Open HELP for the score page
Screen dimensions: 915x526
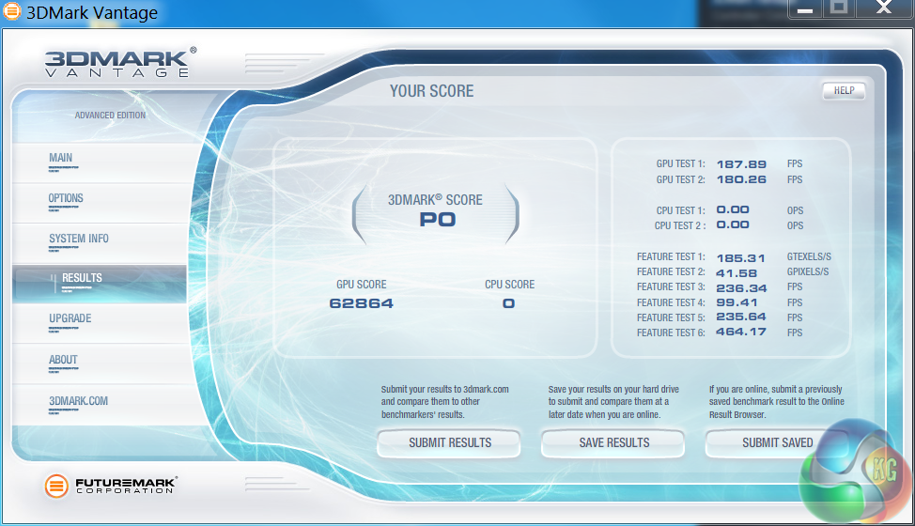tap(844, 91)
